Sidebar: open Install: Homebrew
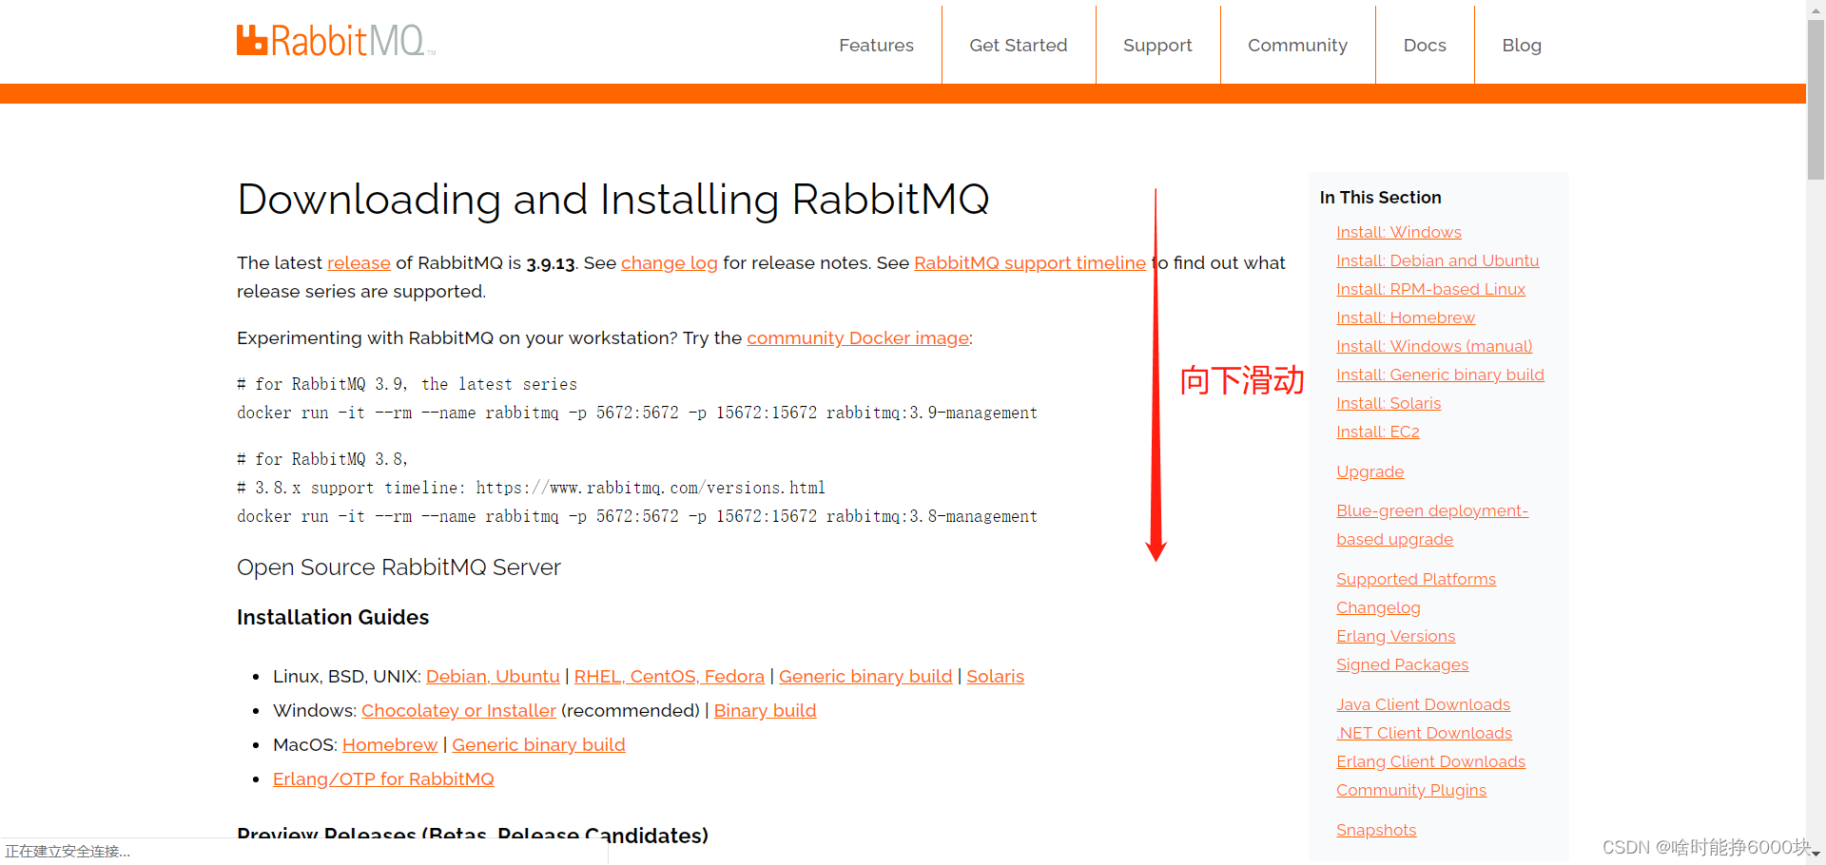The image size is (1826, 865). point(1406,317)
